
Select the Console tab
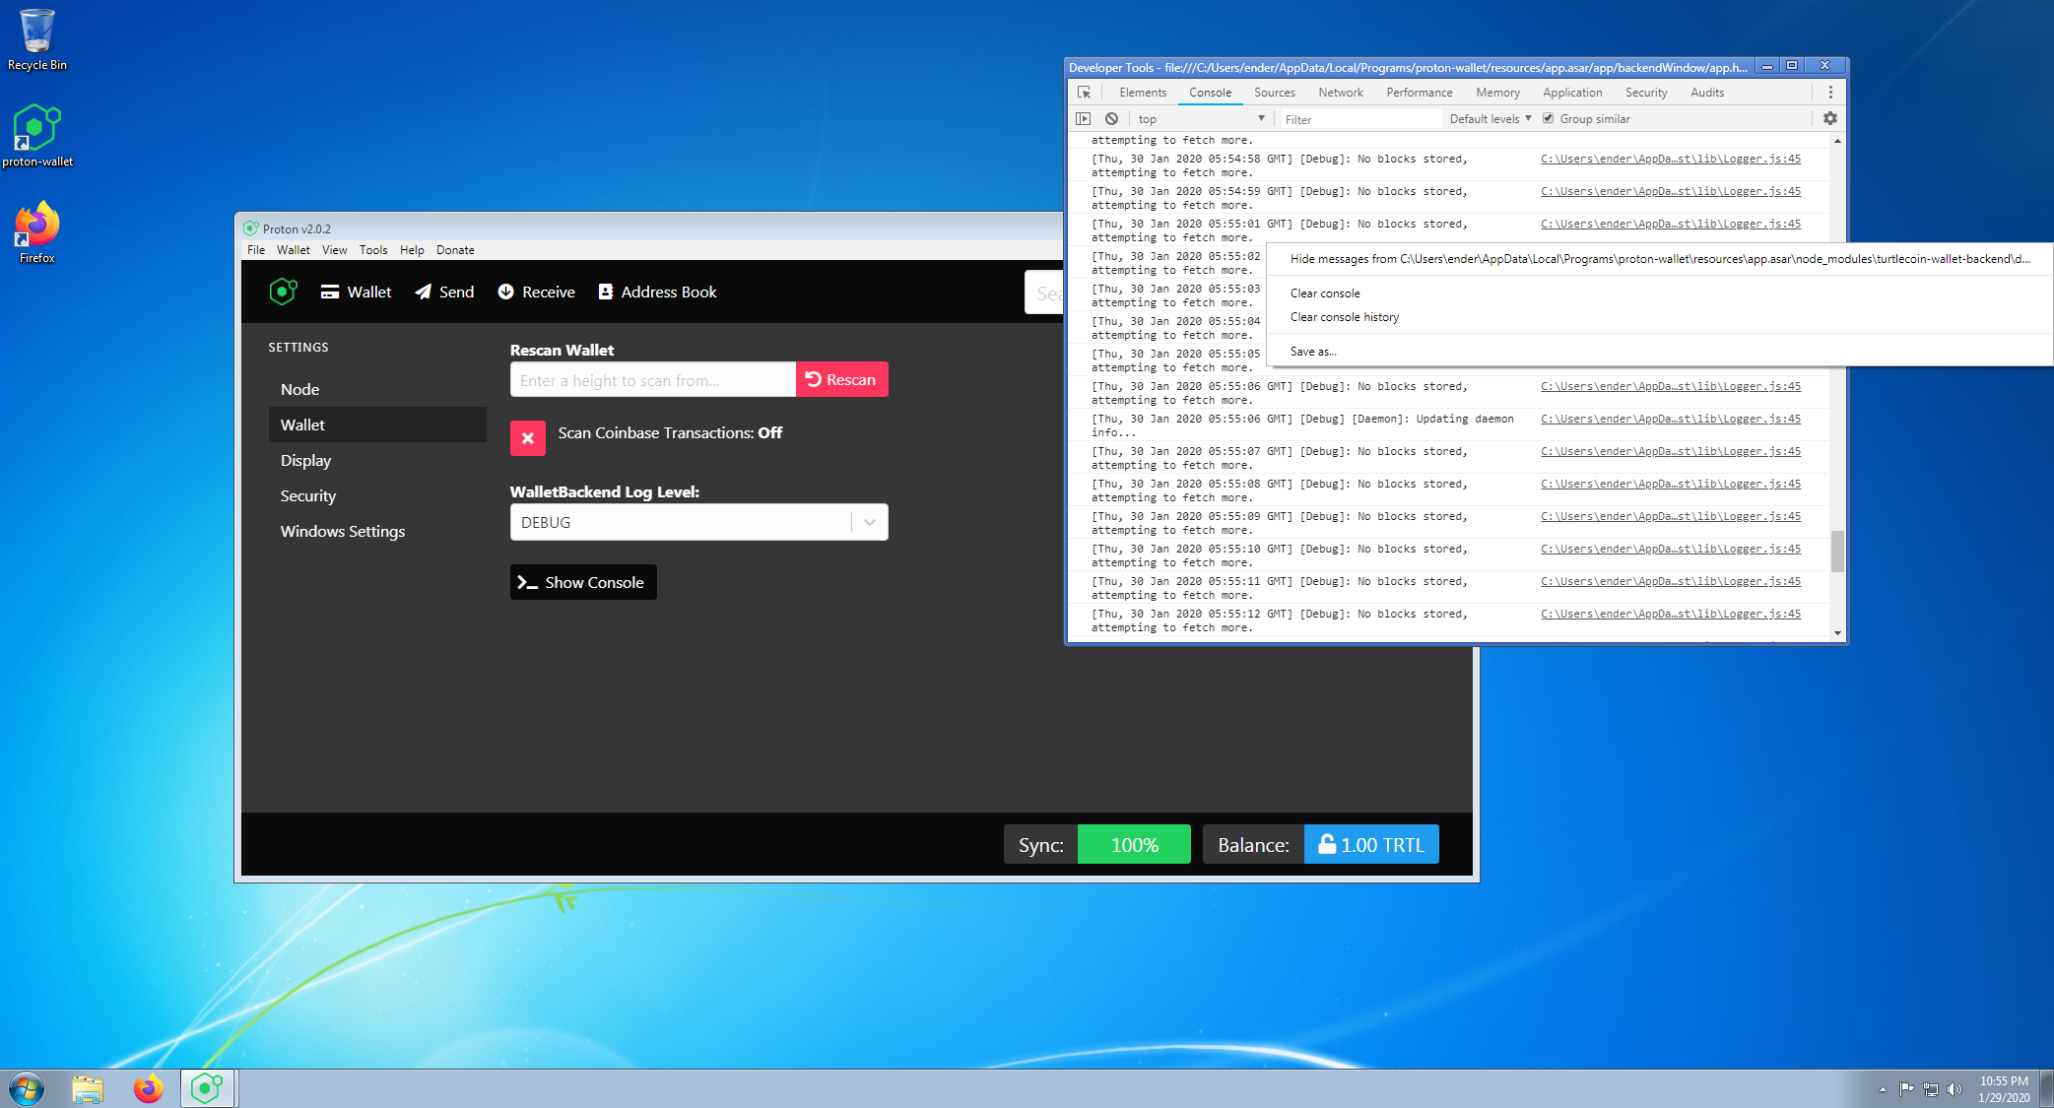pyautogui.click(x=1210, y=93)
